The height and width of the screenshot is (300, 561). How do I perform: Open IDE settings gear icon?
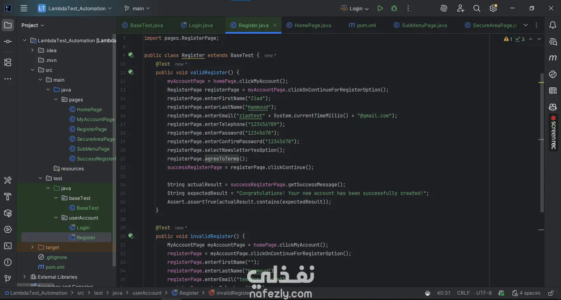click(x=493, y=8)
